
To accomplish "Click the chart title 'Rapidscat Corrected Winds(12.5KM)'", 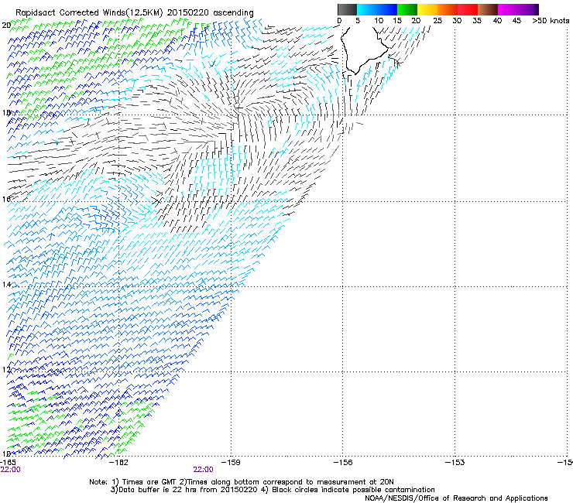I will click(89, 12).
